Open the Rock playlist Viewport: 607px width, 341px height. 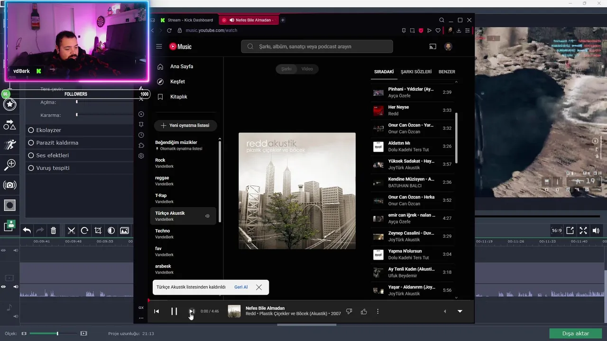[184, 163]
